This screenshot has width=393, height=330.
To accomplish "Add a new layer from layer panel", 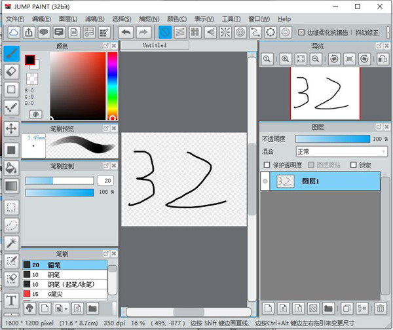I will (x=267, y=308).
